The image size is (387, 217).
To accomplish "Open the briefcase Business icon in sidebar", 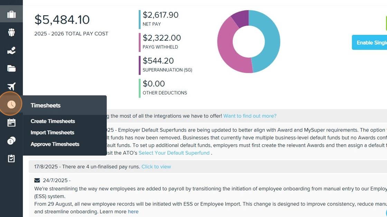I will point(11,14).
